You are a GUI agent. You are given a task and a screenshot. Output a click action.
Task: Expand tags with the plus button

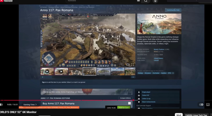point(173,73)
